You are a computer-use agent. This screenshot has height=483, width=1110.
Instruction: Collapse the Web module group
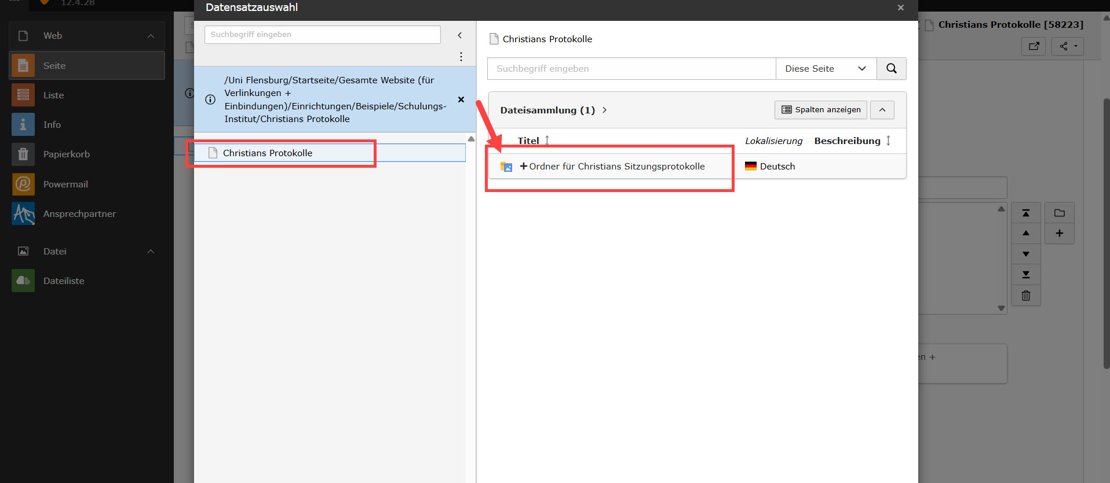(151, 36)
